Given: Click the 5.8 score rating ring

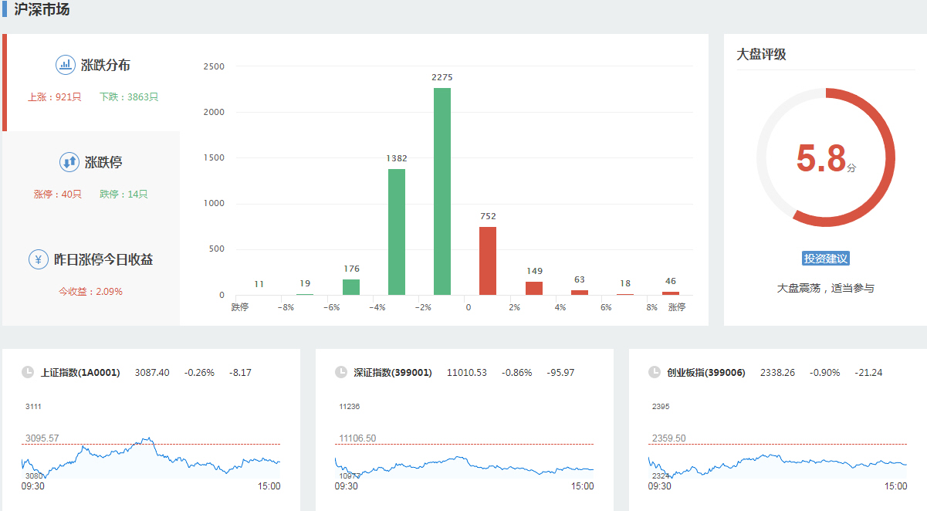Looking at the screenshot, I should point(825,157).
